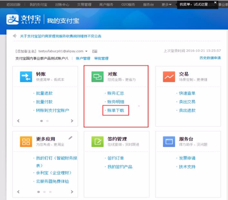Click the 添加备注名 link
Viewport: 228px width, 200px height.
pyautogui.click(x=26, y=51)
